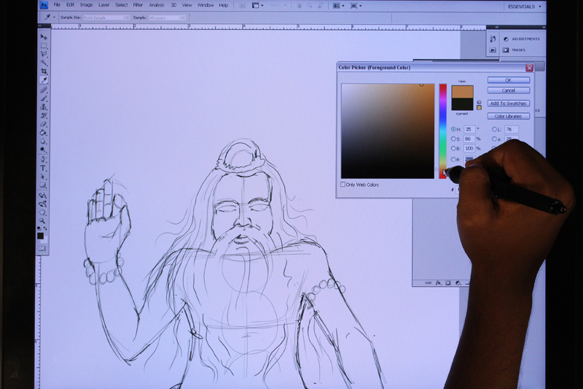Open the Layer menu

[x=104, y=5]
